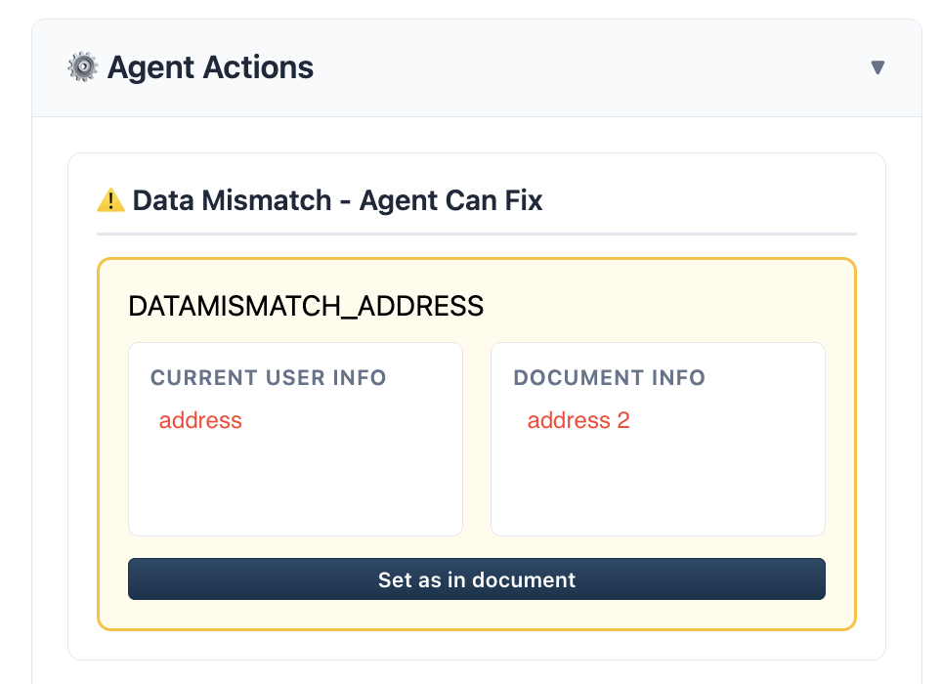Image resolution: width=942 pixels, height=684 pixels.
Task: Select the red "address" value
Action: pos(200,421)
